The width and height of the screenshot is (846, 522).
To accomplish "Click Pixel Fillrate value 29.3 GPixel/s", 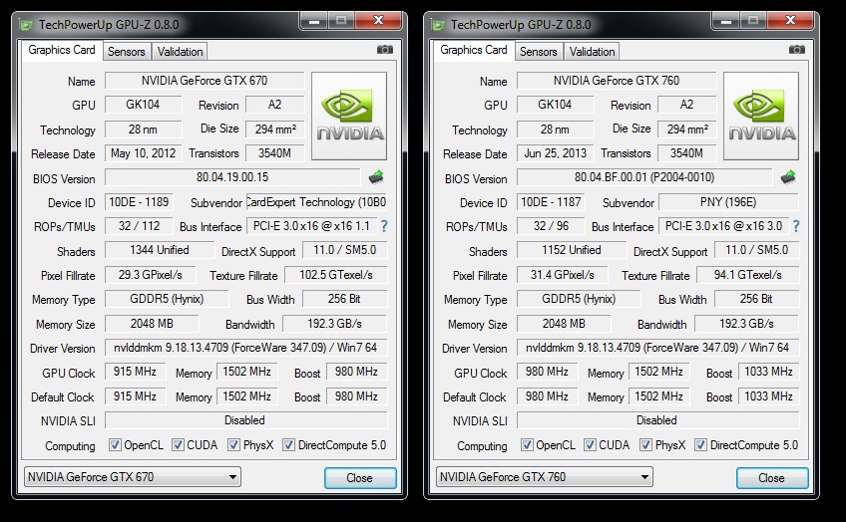I will pyautogui.click(x=151, y=275).
